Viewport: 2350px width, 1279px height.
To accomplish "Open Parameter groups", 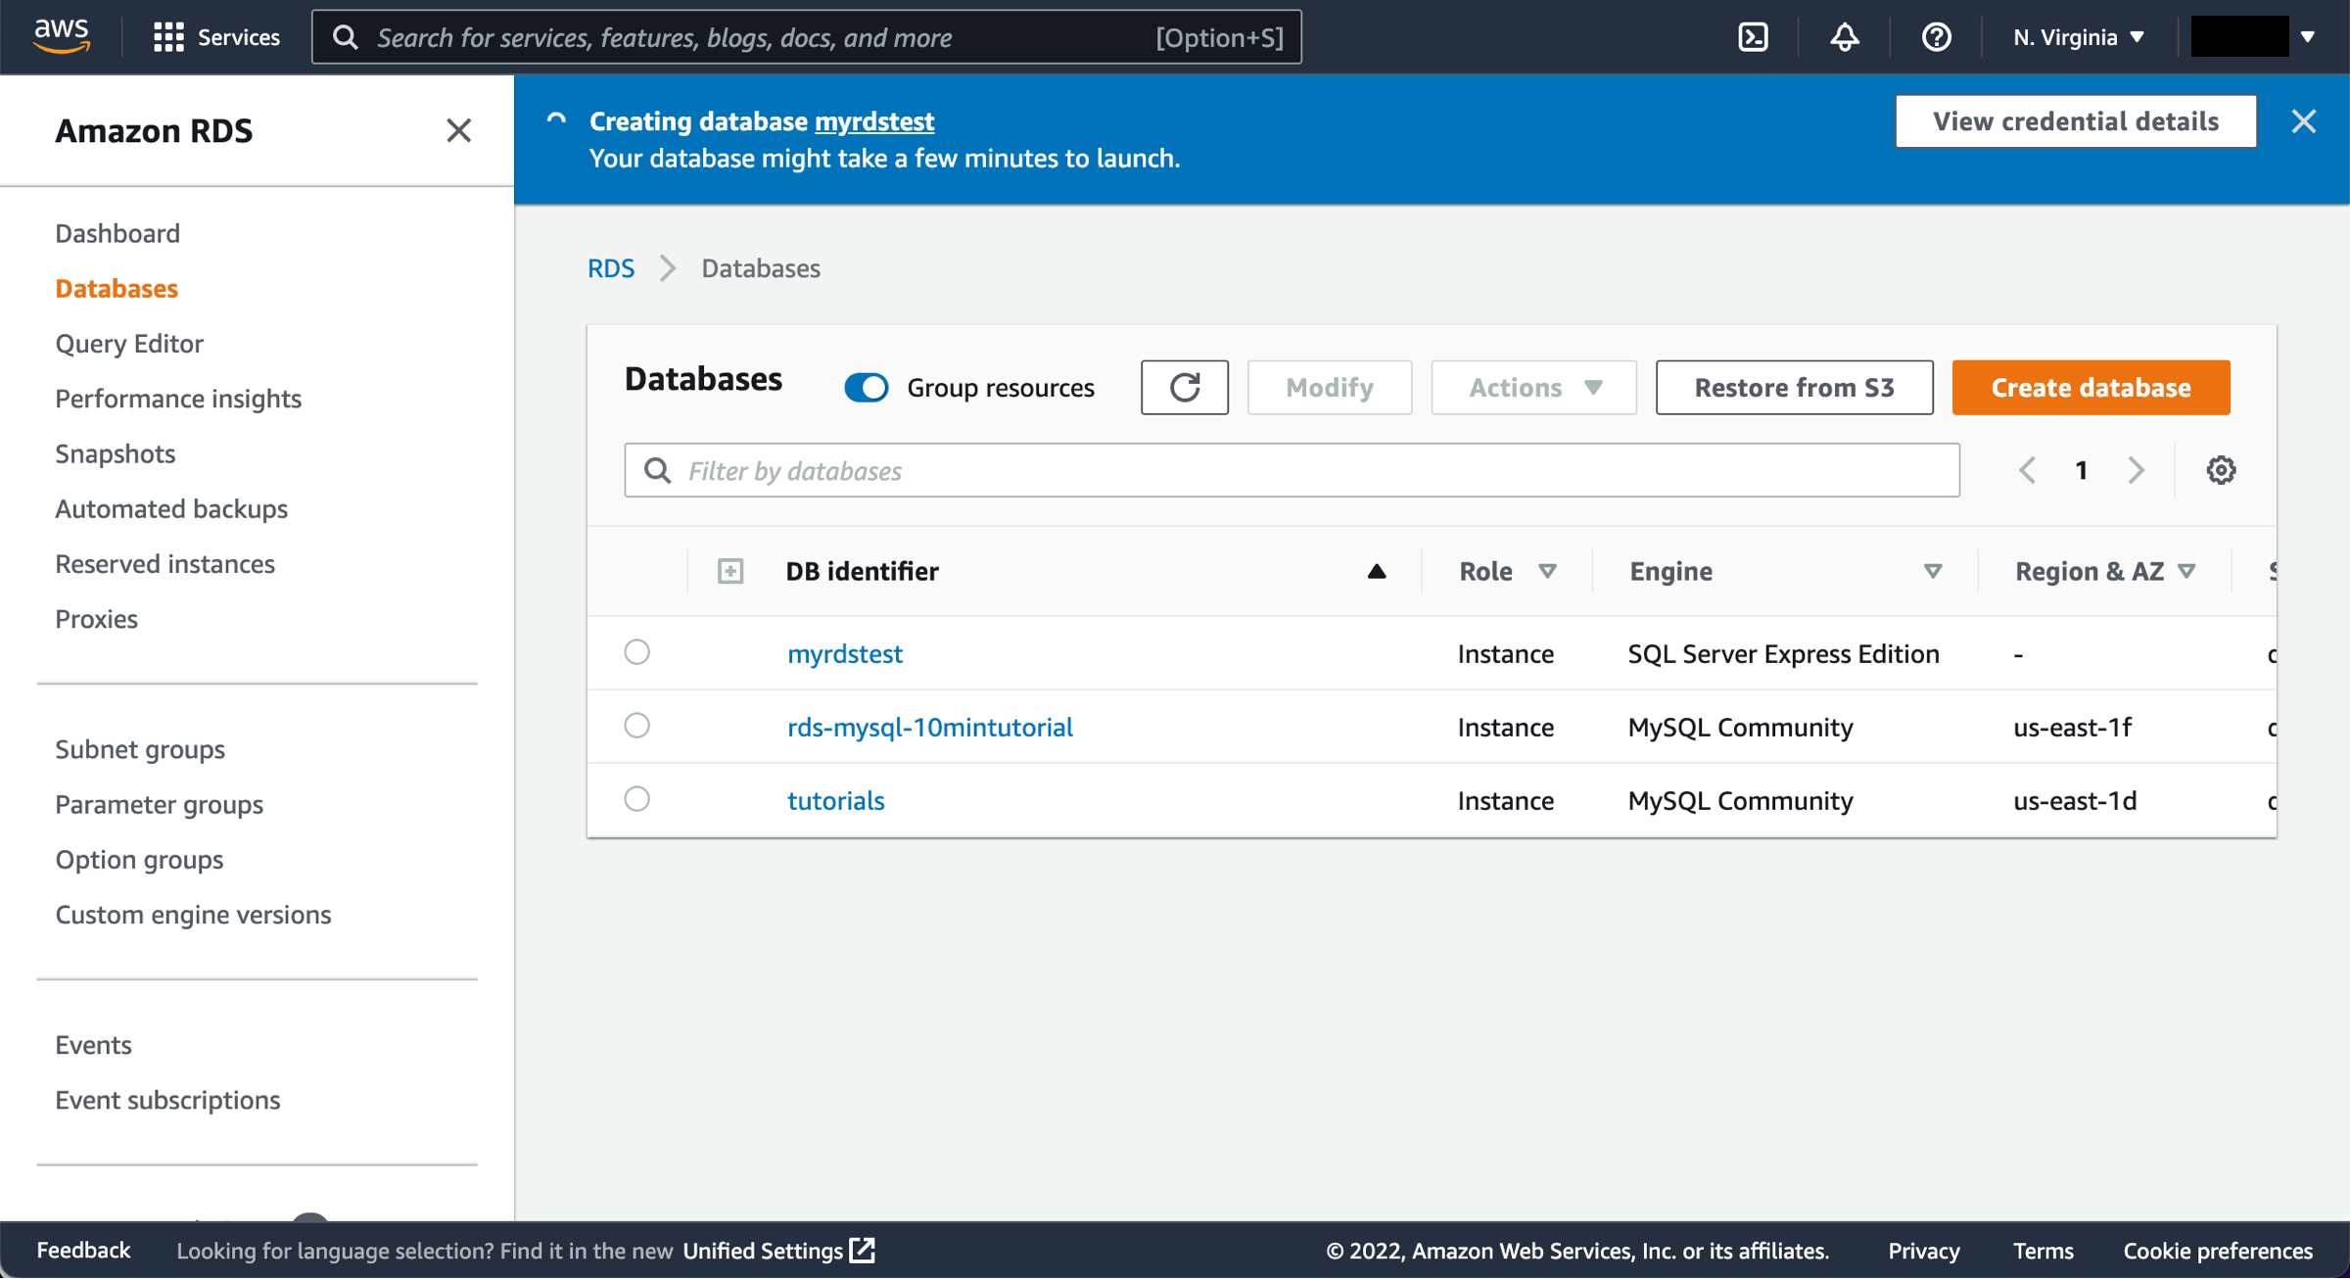I will [159, 804].
